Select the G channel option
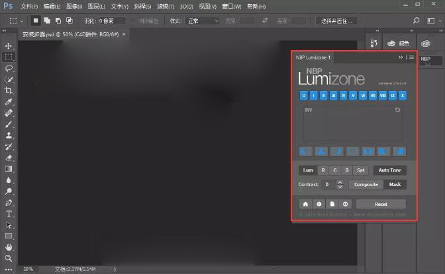The width and height of the screenshot is (445, 274). (x=335, y=170)
